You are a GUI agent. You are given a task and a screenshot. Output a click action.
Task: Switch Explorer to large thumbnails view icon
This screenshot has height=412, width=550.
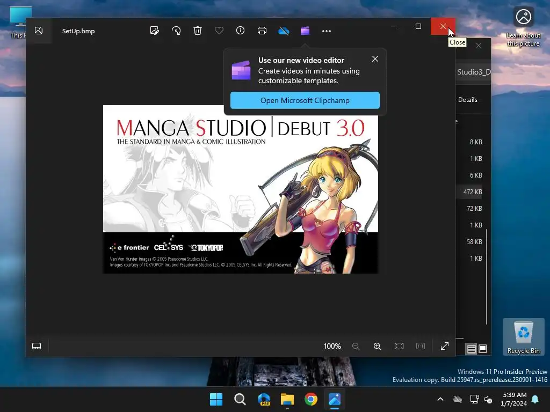pyautogui.click(x=483, y=349)
